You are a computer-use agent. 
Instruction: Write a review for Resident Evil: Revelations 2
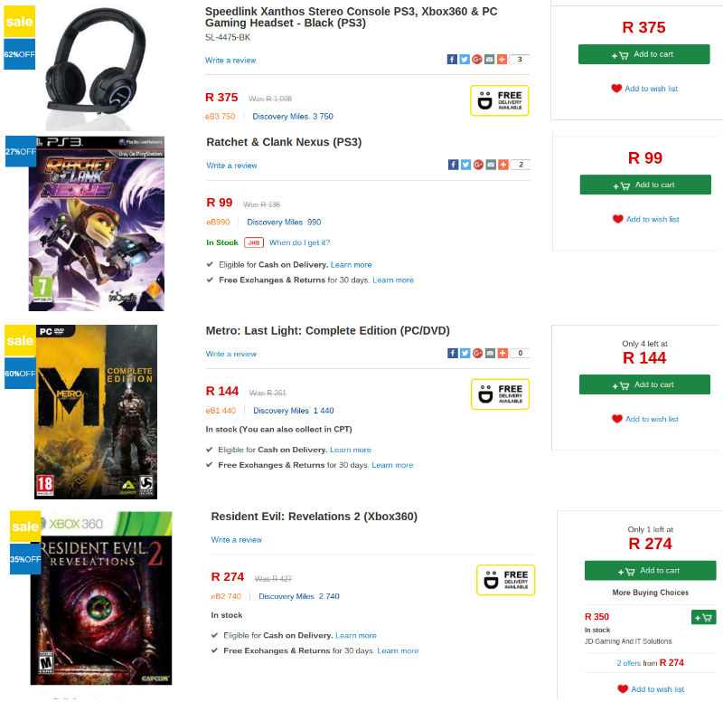click(x=237, y=540)
